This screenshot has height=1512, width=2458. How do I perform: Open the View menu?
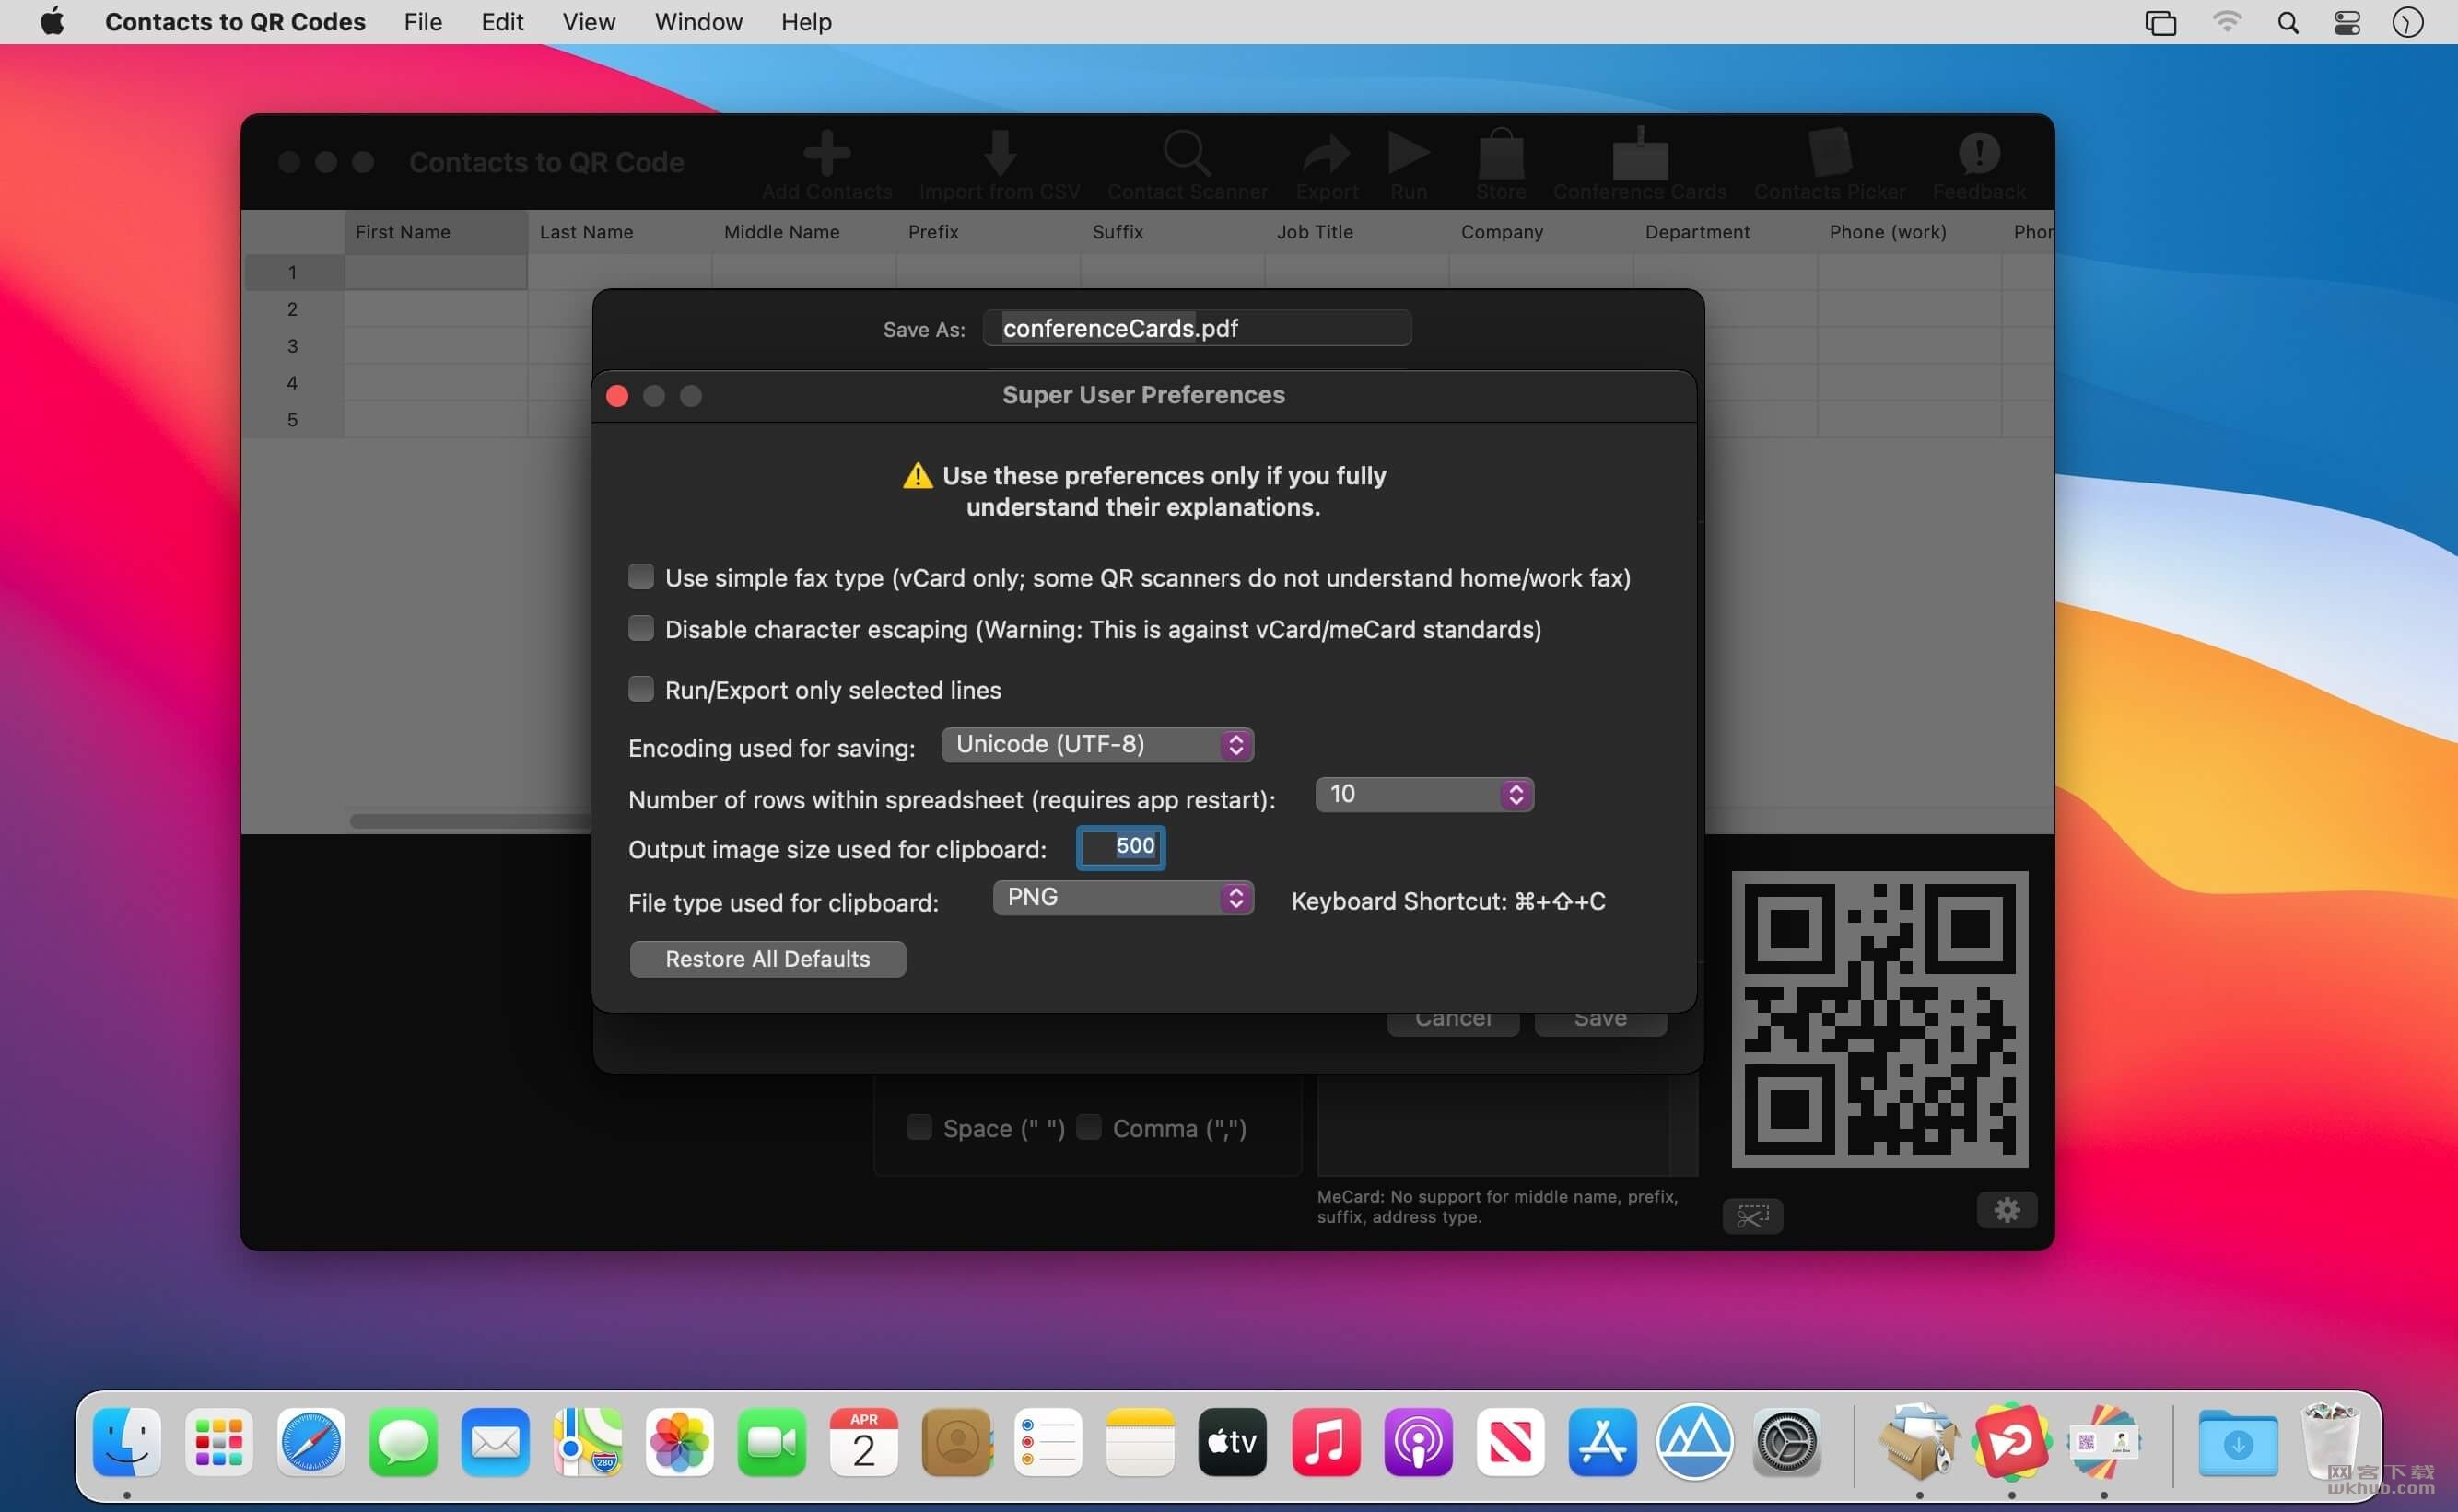(x=588, y=22)
